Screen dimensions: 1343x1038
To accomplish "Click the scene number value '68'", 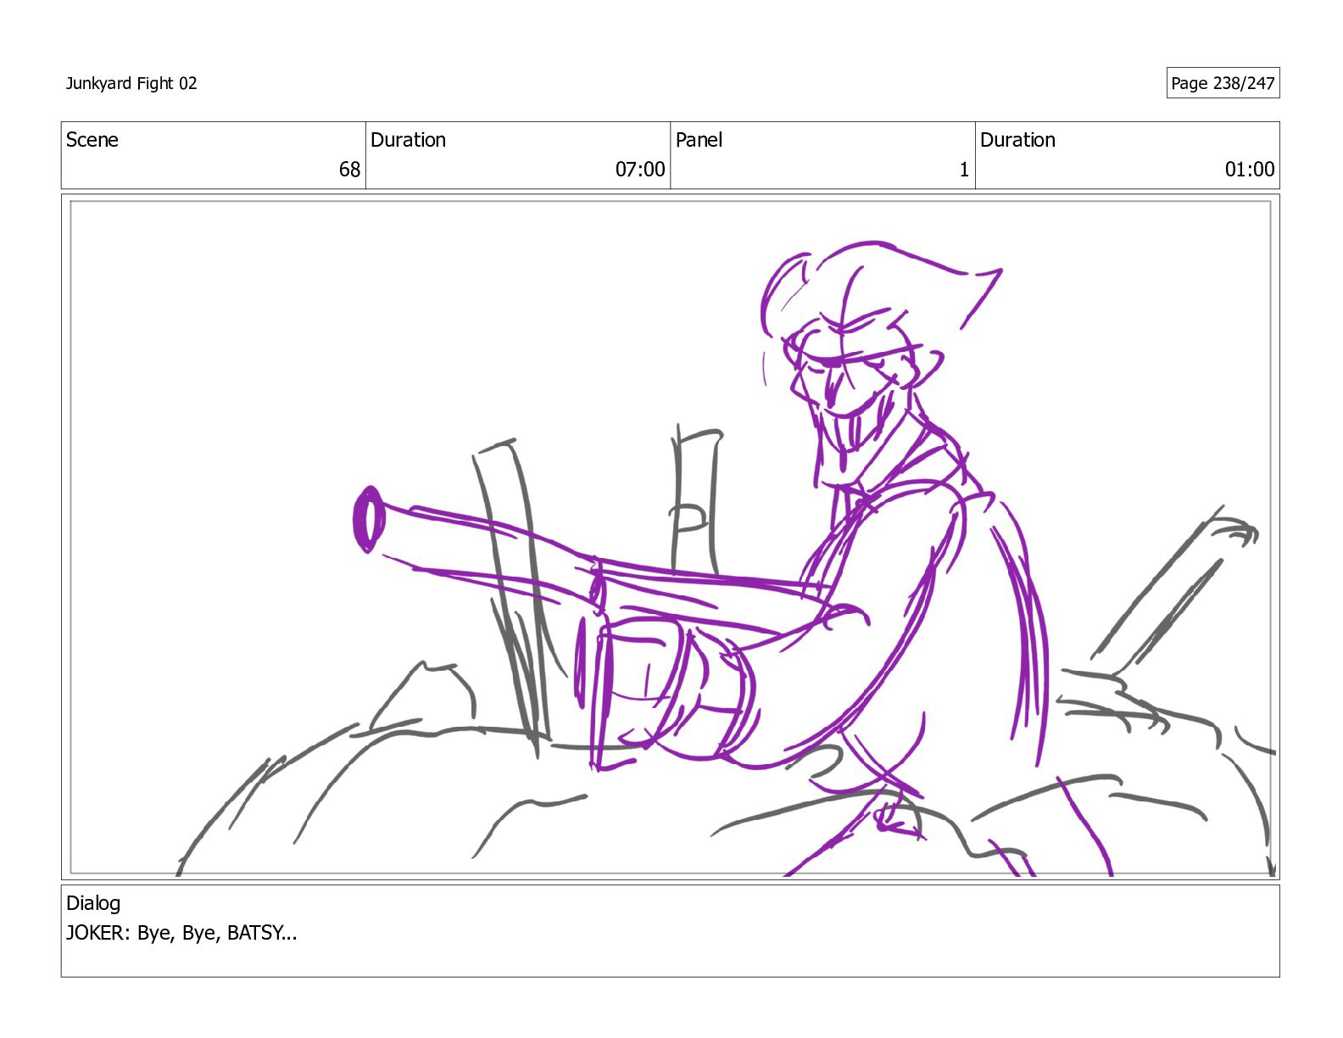I will point(349,170).
